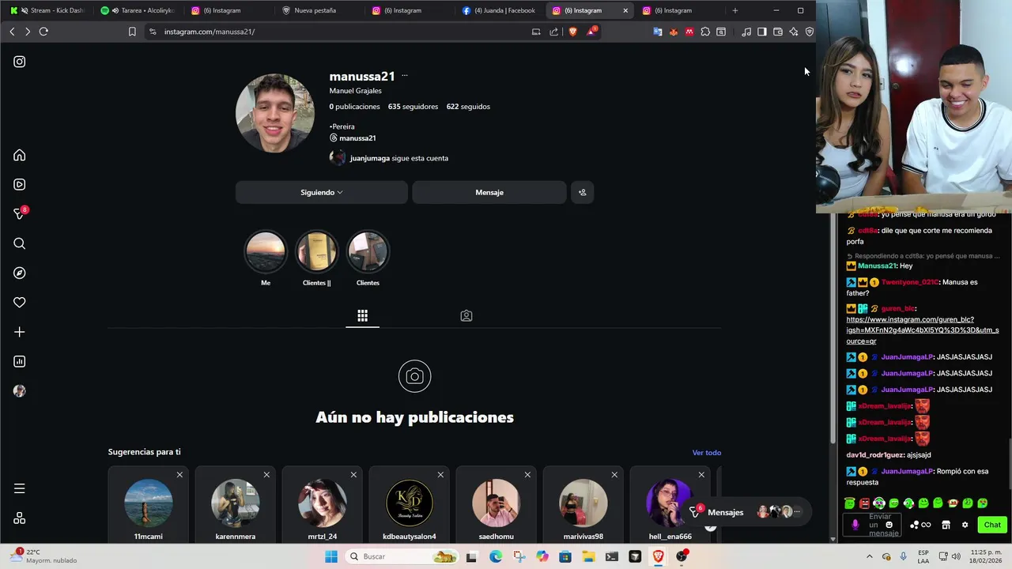Open manussa21 Threads link

coord(353,138)
